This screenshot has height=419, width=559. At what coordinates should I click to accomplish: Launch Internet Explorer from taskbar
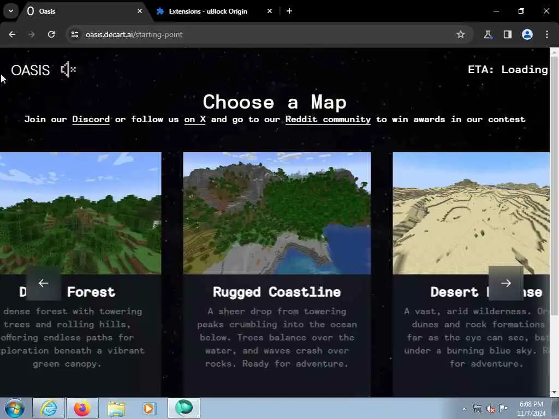pyautogui.click(x=49, y=408)
